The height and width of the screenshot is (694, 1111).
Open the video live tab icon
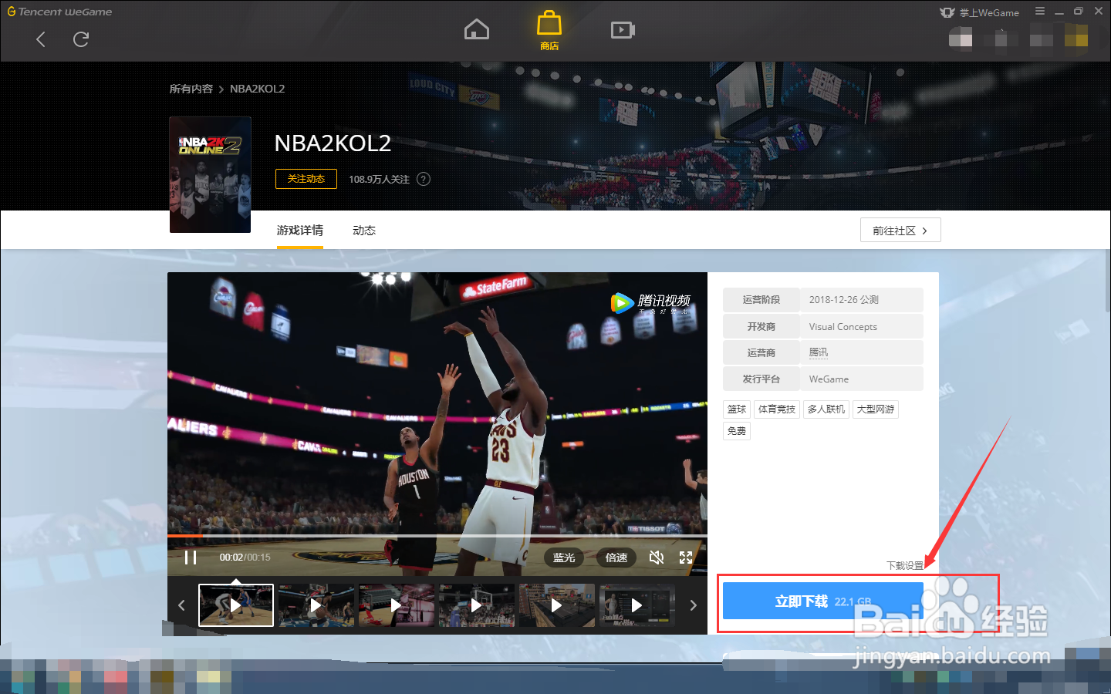point(623,30)
